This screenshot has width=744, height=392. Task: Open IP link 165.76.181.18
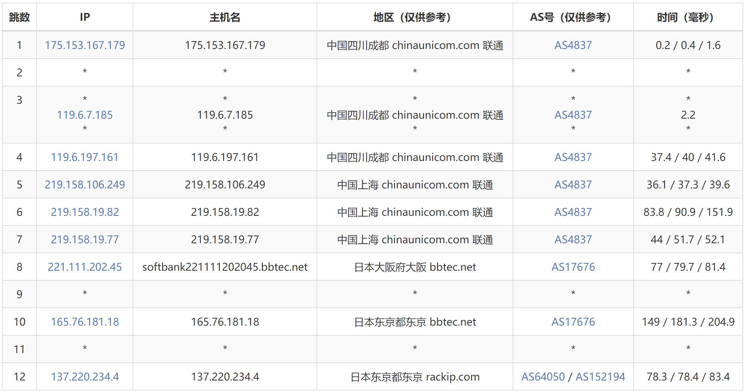(85, 322)
